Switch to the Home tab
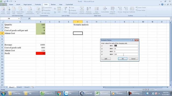Image resolution: width=172 pixels, height=96 pixels. 11,5
